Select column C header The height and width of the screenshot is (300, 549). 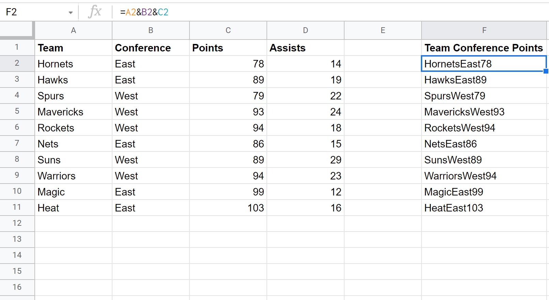(x=228, y=30)
